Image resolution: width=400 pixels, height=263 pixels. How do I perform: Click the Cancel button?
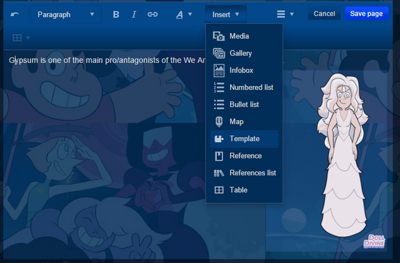pyautogui.click(x=324, y=14)
